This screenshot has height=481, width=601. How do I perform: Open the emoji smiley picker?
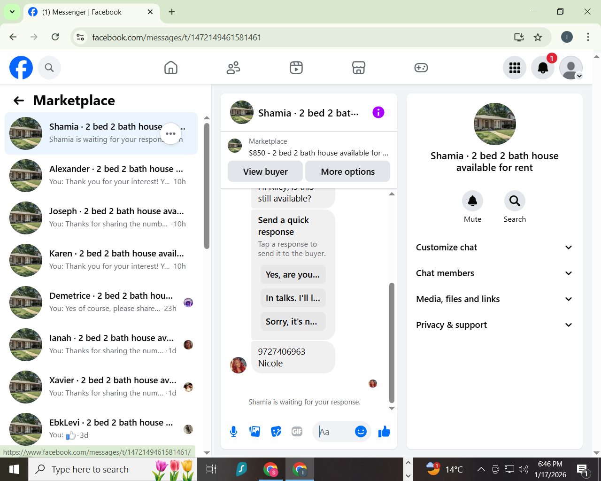click(361, 431)
